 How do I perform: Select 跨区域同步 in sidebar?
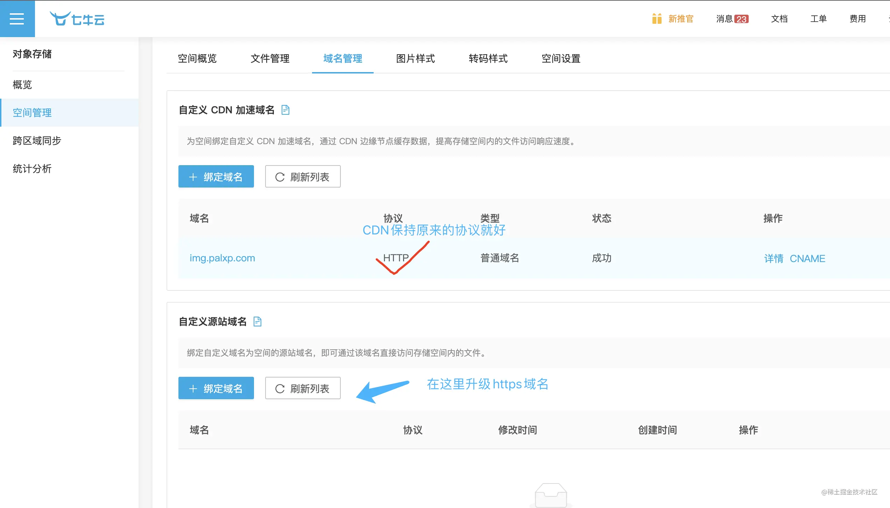click(69, 141)
